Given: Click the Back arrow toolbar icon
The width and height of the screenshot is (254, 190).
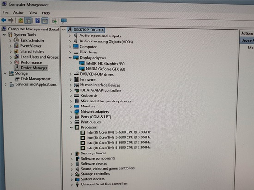Looking at the screenshot, I should click(x=4, y=20).
